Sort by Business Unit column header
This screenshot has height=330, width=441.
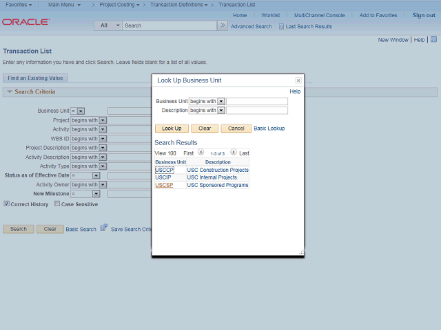(x=170, y=162)
